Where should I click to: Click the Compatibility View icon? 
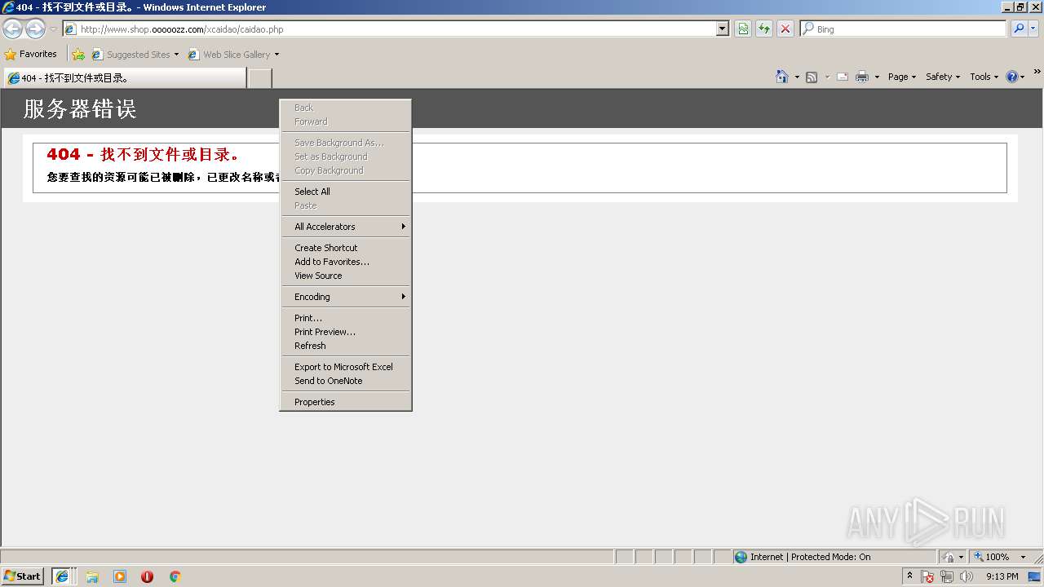tap(743, 29)
